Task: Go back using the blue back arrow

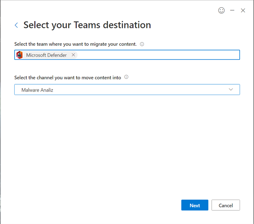Action: pyautogui.click(x=16, y=25)
